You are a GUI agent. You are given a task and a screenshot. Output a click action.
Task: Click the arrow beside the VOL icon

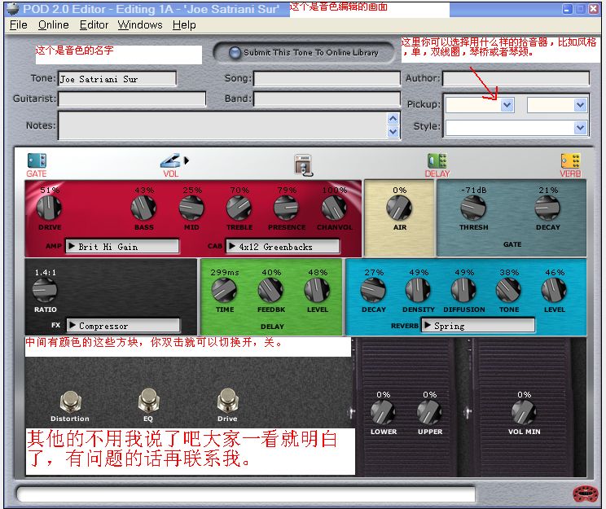(x=187, y=160)
